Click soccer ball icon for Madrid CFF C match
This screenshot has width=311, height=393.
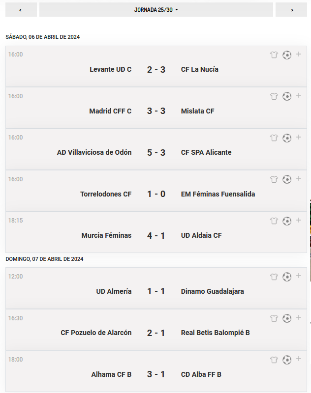tap(287, 96)
